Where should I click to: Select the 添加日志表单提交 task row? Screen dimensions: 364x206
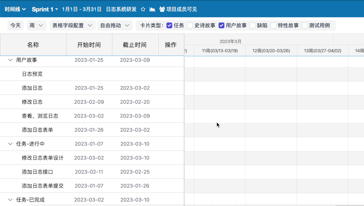pyautogui.click(x=92, y=186)
